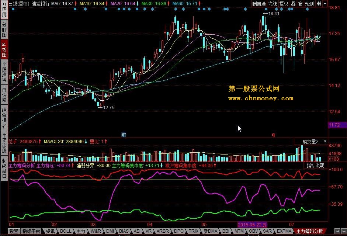Select the ASI indicator tab
The height and width of the screenshot is (236, 347).
pyautogui.click(x=137, y=231)
